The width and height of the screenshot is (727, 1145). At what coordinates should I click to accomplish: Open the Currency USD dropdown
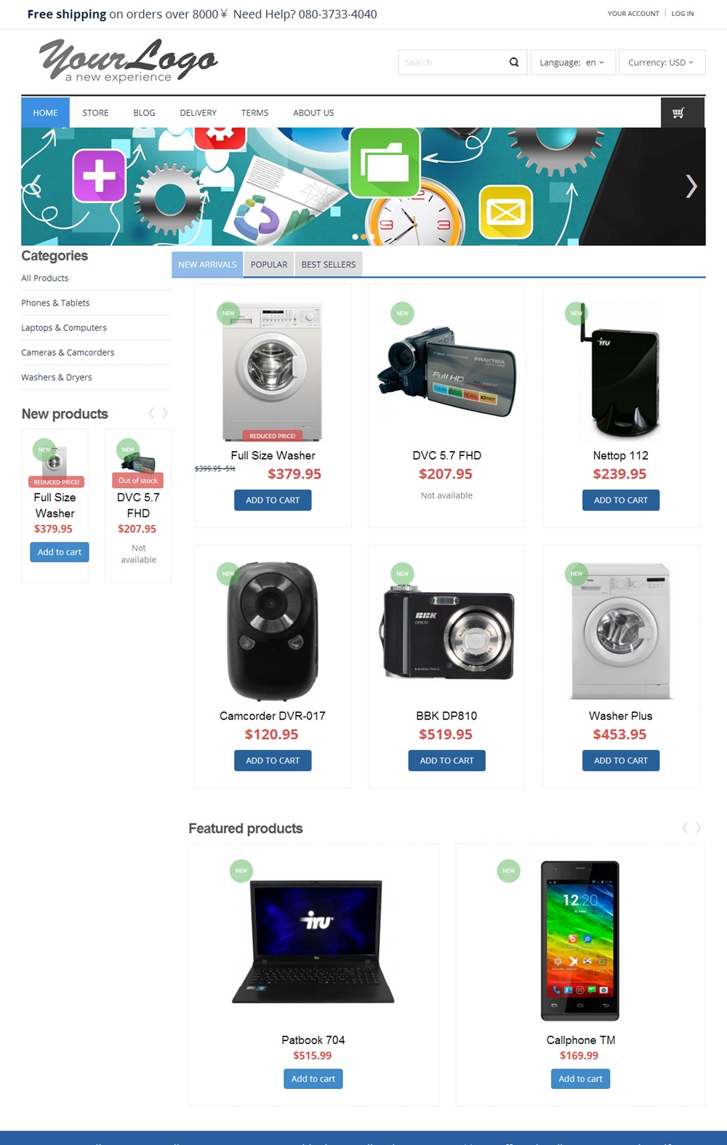click(662, 63)
